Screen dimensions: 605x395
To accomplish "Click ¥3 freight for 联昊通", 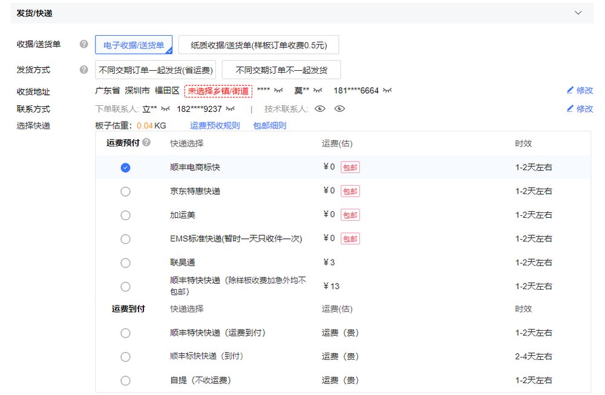I will coord(329,263).
